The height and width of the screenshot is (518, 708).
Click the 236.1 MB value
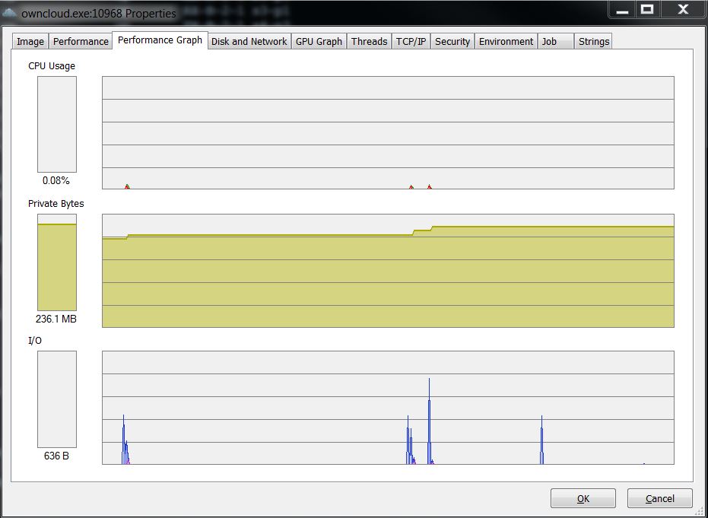click(x=56, y=319)
